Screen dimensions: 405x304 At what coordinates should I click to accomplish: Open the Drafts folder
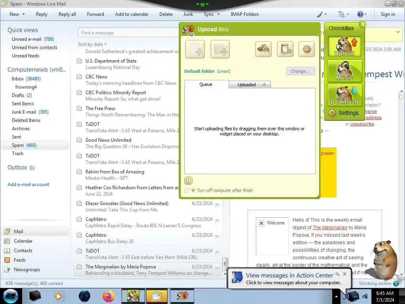(x=22, y=95)
